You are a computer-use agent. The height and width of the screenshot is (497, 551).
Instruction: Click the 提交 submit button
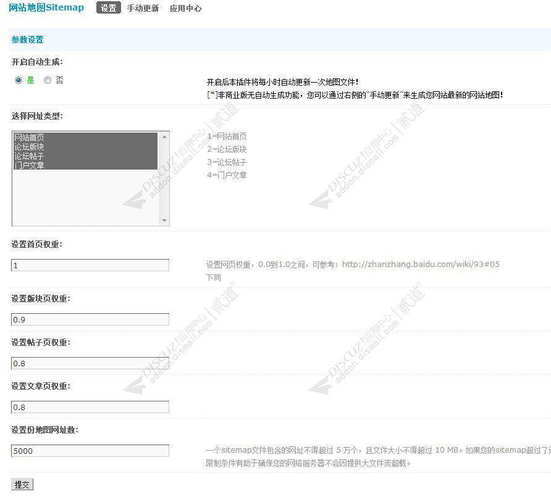(22, 485)
